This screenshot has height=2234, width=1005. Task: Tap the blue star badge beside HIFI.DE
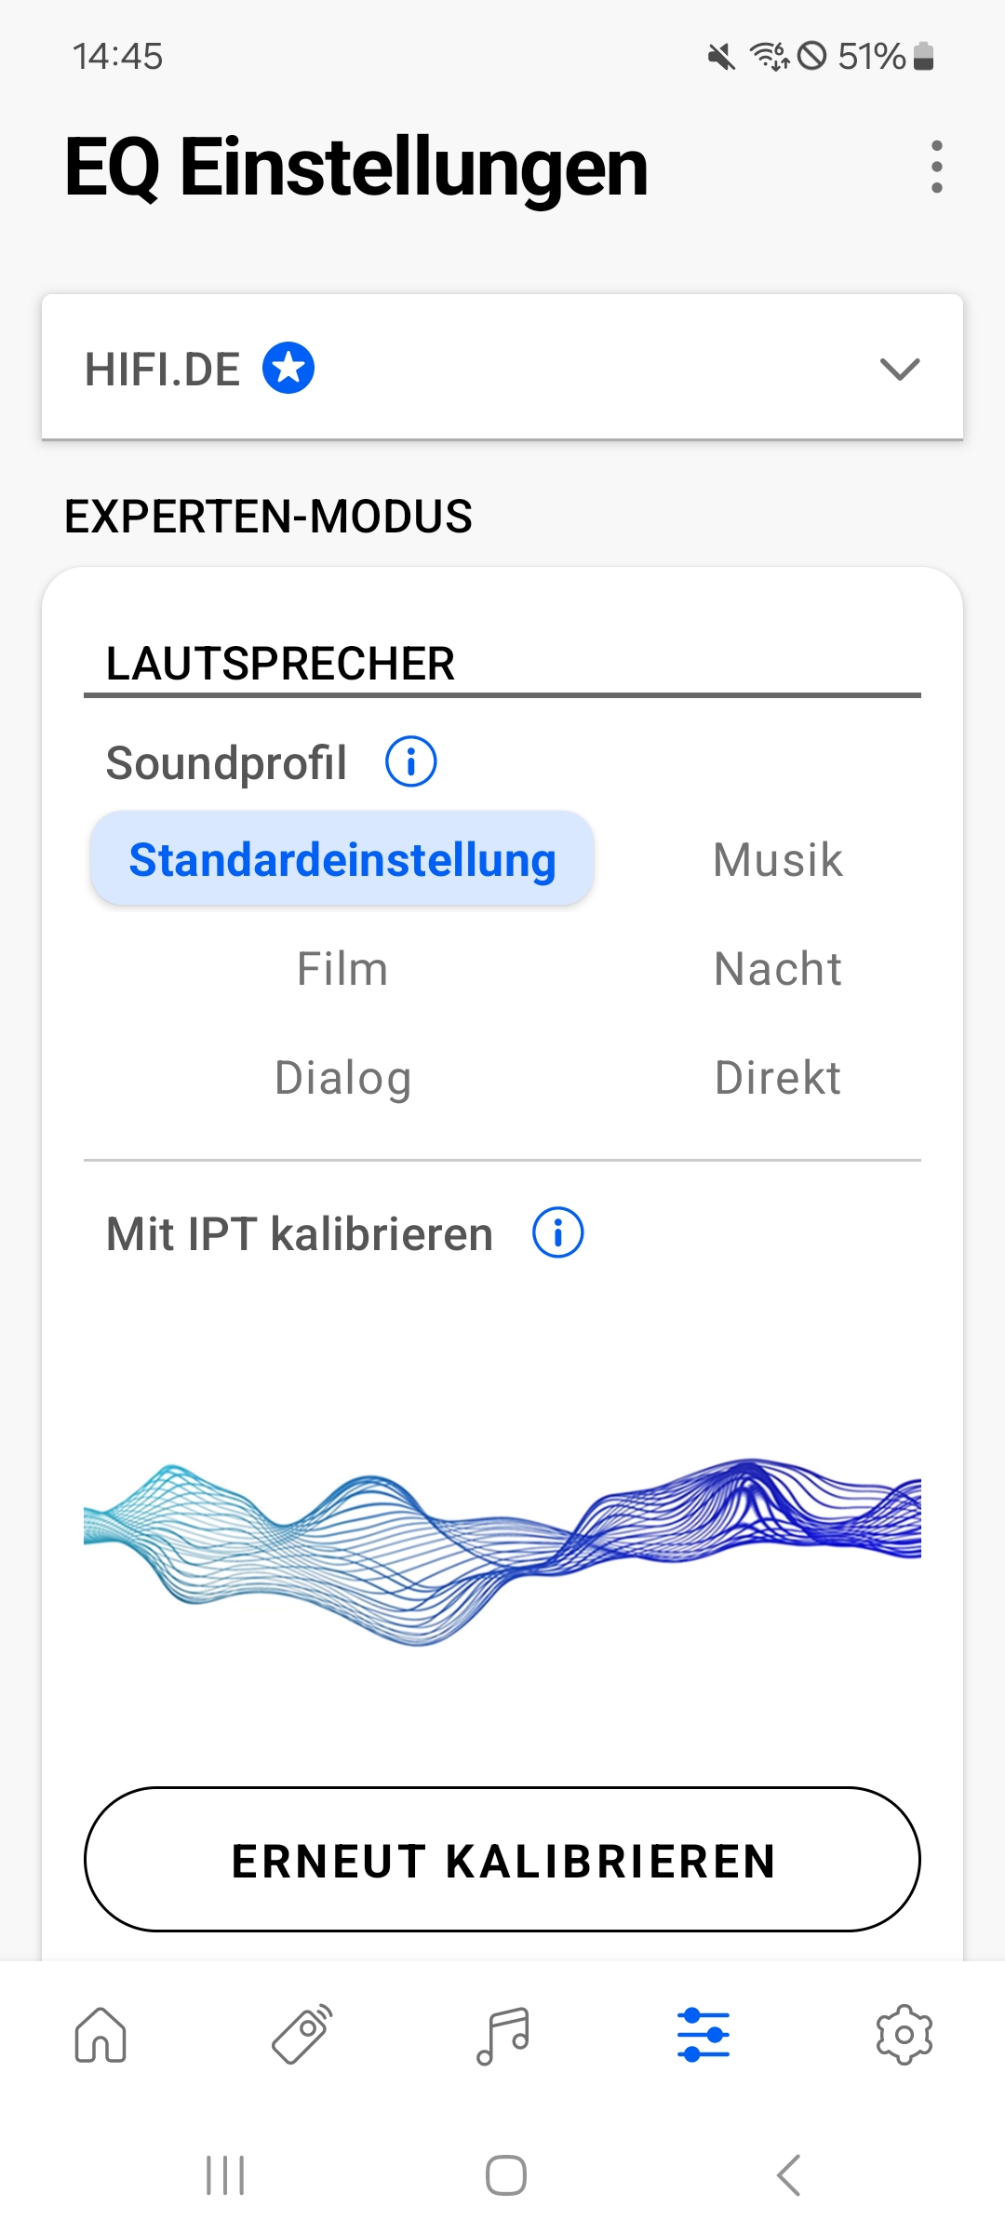[288, 369]
